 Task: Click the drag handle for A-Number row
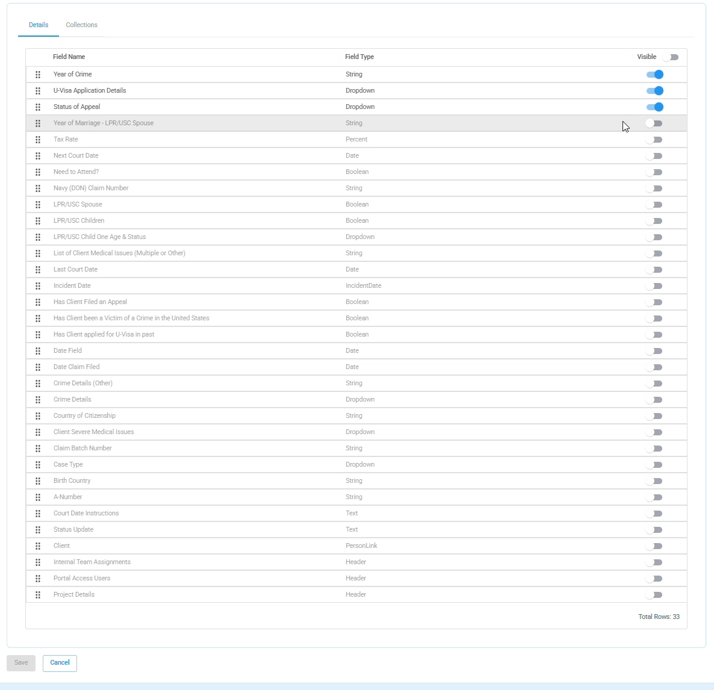coord(38,497)
